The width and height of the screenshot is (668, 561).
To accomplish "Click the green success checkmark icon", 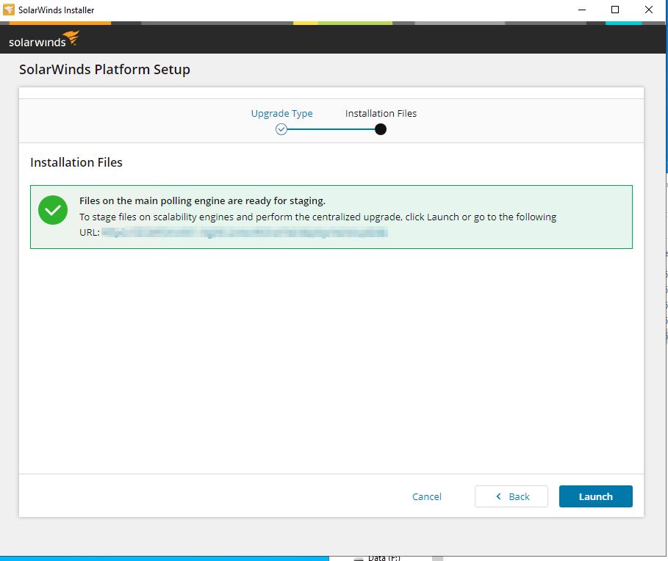I will tap(53, 210).
